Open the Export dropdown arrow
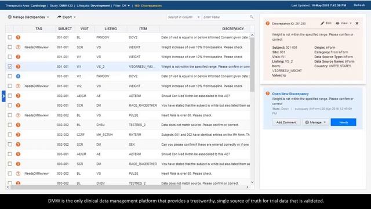Image resolution: width=371 pixels, height=209 pixels. 75,17
